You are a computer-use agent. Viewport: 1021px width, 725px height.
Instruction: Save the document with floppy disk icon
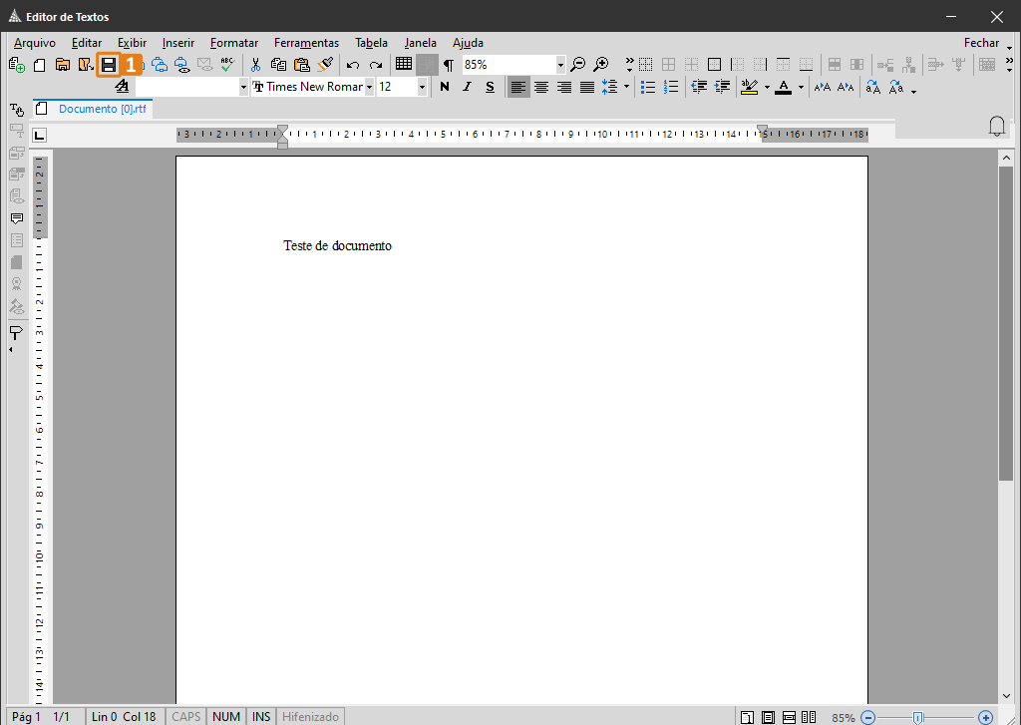tap(108, 65)
